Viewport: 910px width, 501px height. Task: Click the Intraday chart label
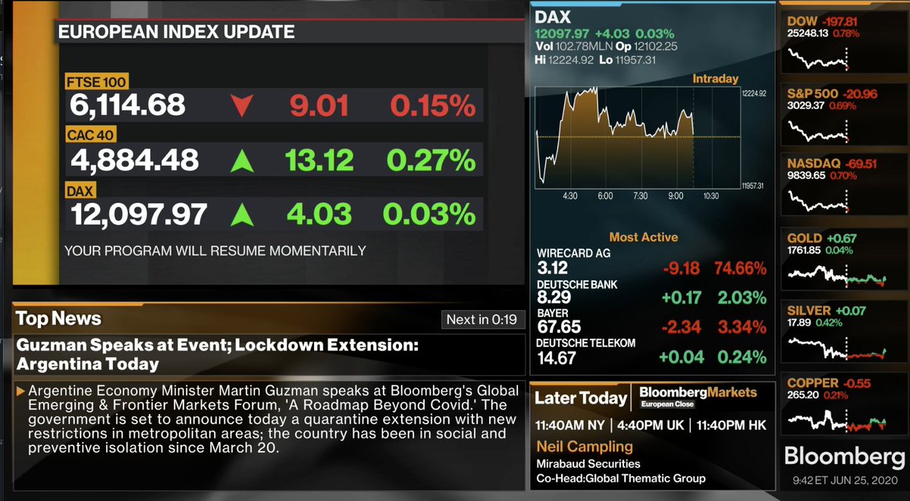[x=715, y=78]
